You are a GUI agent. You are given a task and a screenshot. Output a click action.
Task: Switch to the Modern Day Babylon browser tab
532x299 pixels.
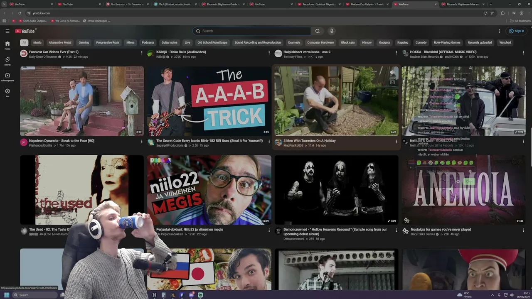[368, 4]
